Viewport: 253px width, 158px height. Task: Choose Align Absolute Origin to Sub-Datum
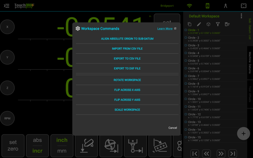[x=127, y=39]
